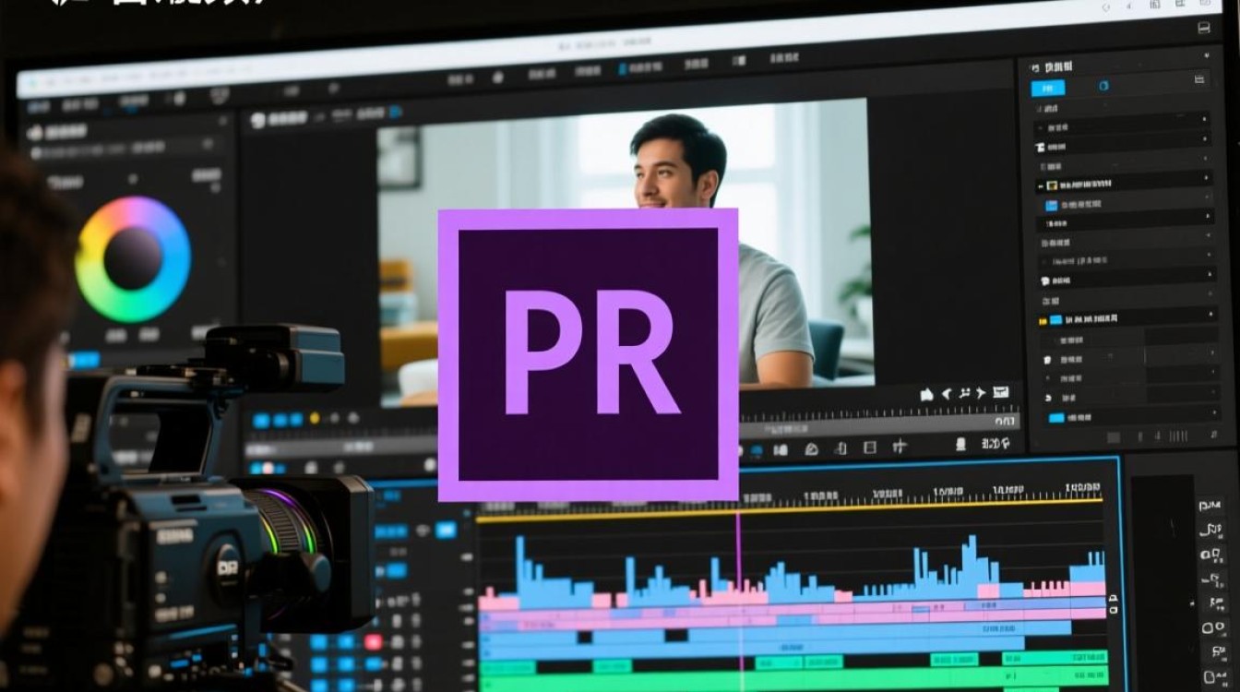Image resolution: width=1240 pixels, height=692 pixels.
Task: Click the yellow dot below the left monitor
Action: (315, 420)
